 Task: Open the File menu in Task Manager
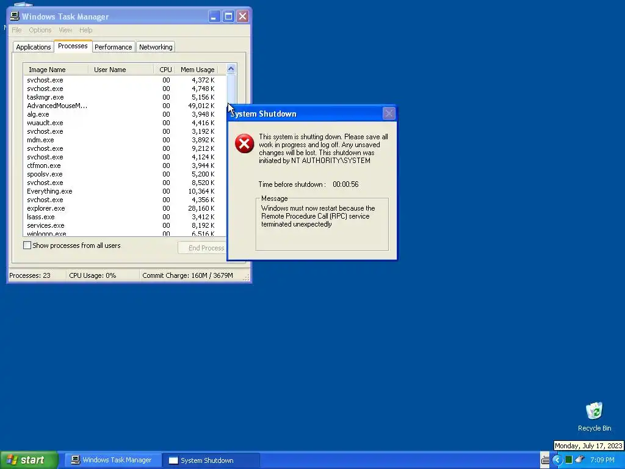tap(16, 30)
